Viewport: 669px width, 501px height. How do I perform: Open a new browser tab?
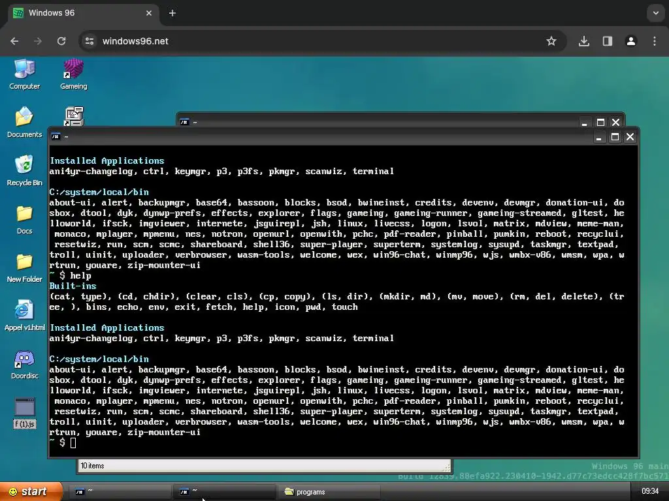pos(172,13)
